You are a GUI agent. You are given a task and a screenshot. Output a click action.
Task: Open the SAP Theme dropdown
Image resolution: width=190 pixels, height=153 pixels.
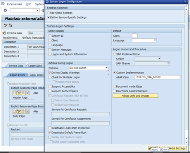click(x=168, y=63)
